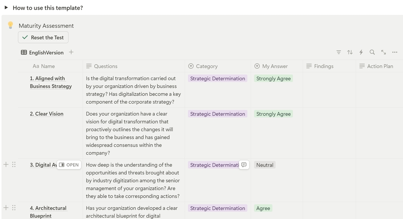Select the gray Neutral answer tag
Viewport: 403px width, 219px height.
265,165
